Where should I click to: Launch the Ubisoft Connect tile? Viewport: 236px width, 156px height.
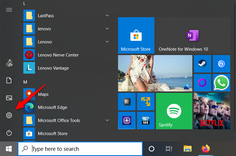[221, 64]
